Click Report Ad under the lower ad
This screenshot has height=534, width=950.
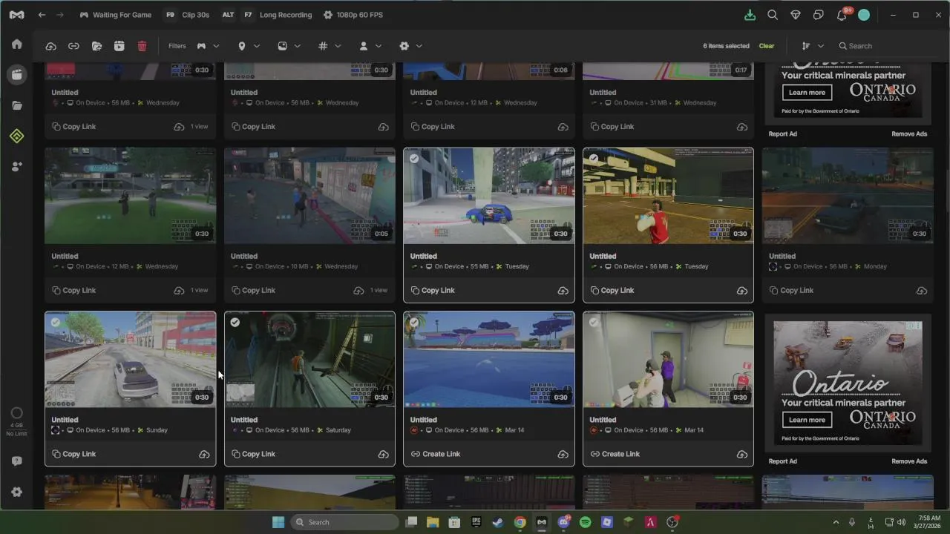782,461
